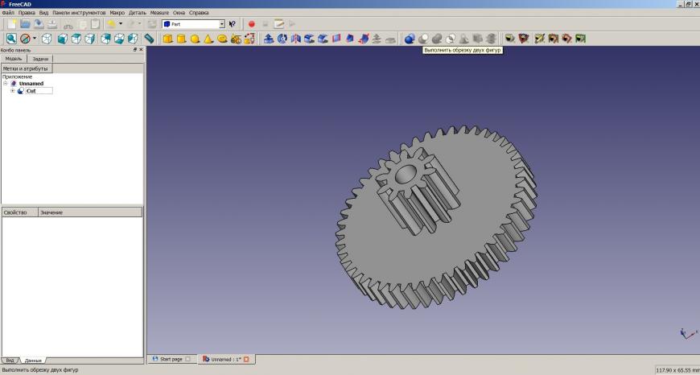The width and height of the screenshot is (700, 375).
Task: Click the Метки и атрибуты header
Action: [27, 68]
